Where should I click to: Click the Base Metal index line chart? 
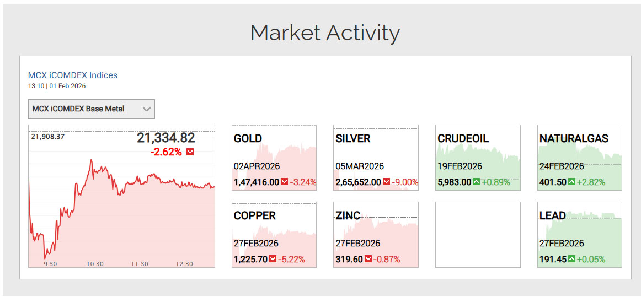point(121,209)
